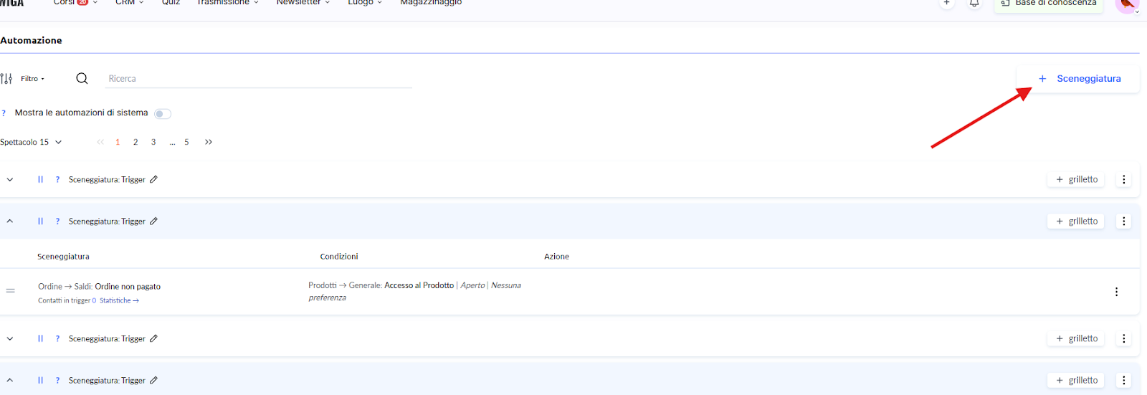The height and width of the screenshot is (395, 1147).
Task: Focus the Ricerca search field
Action: pyautogui.click(x=259, y=79)
